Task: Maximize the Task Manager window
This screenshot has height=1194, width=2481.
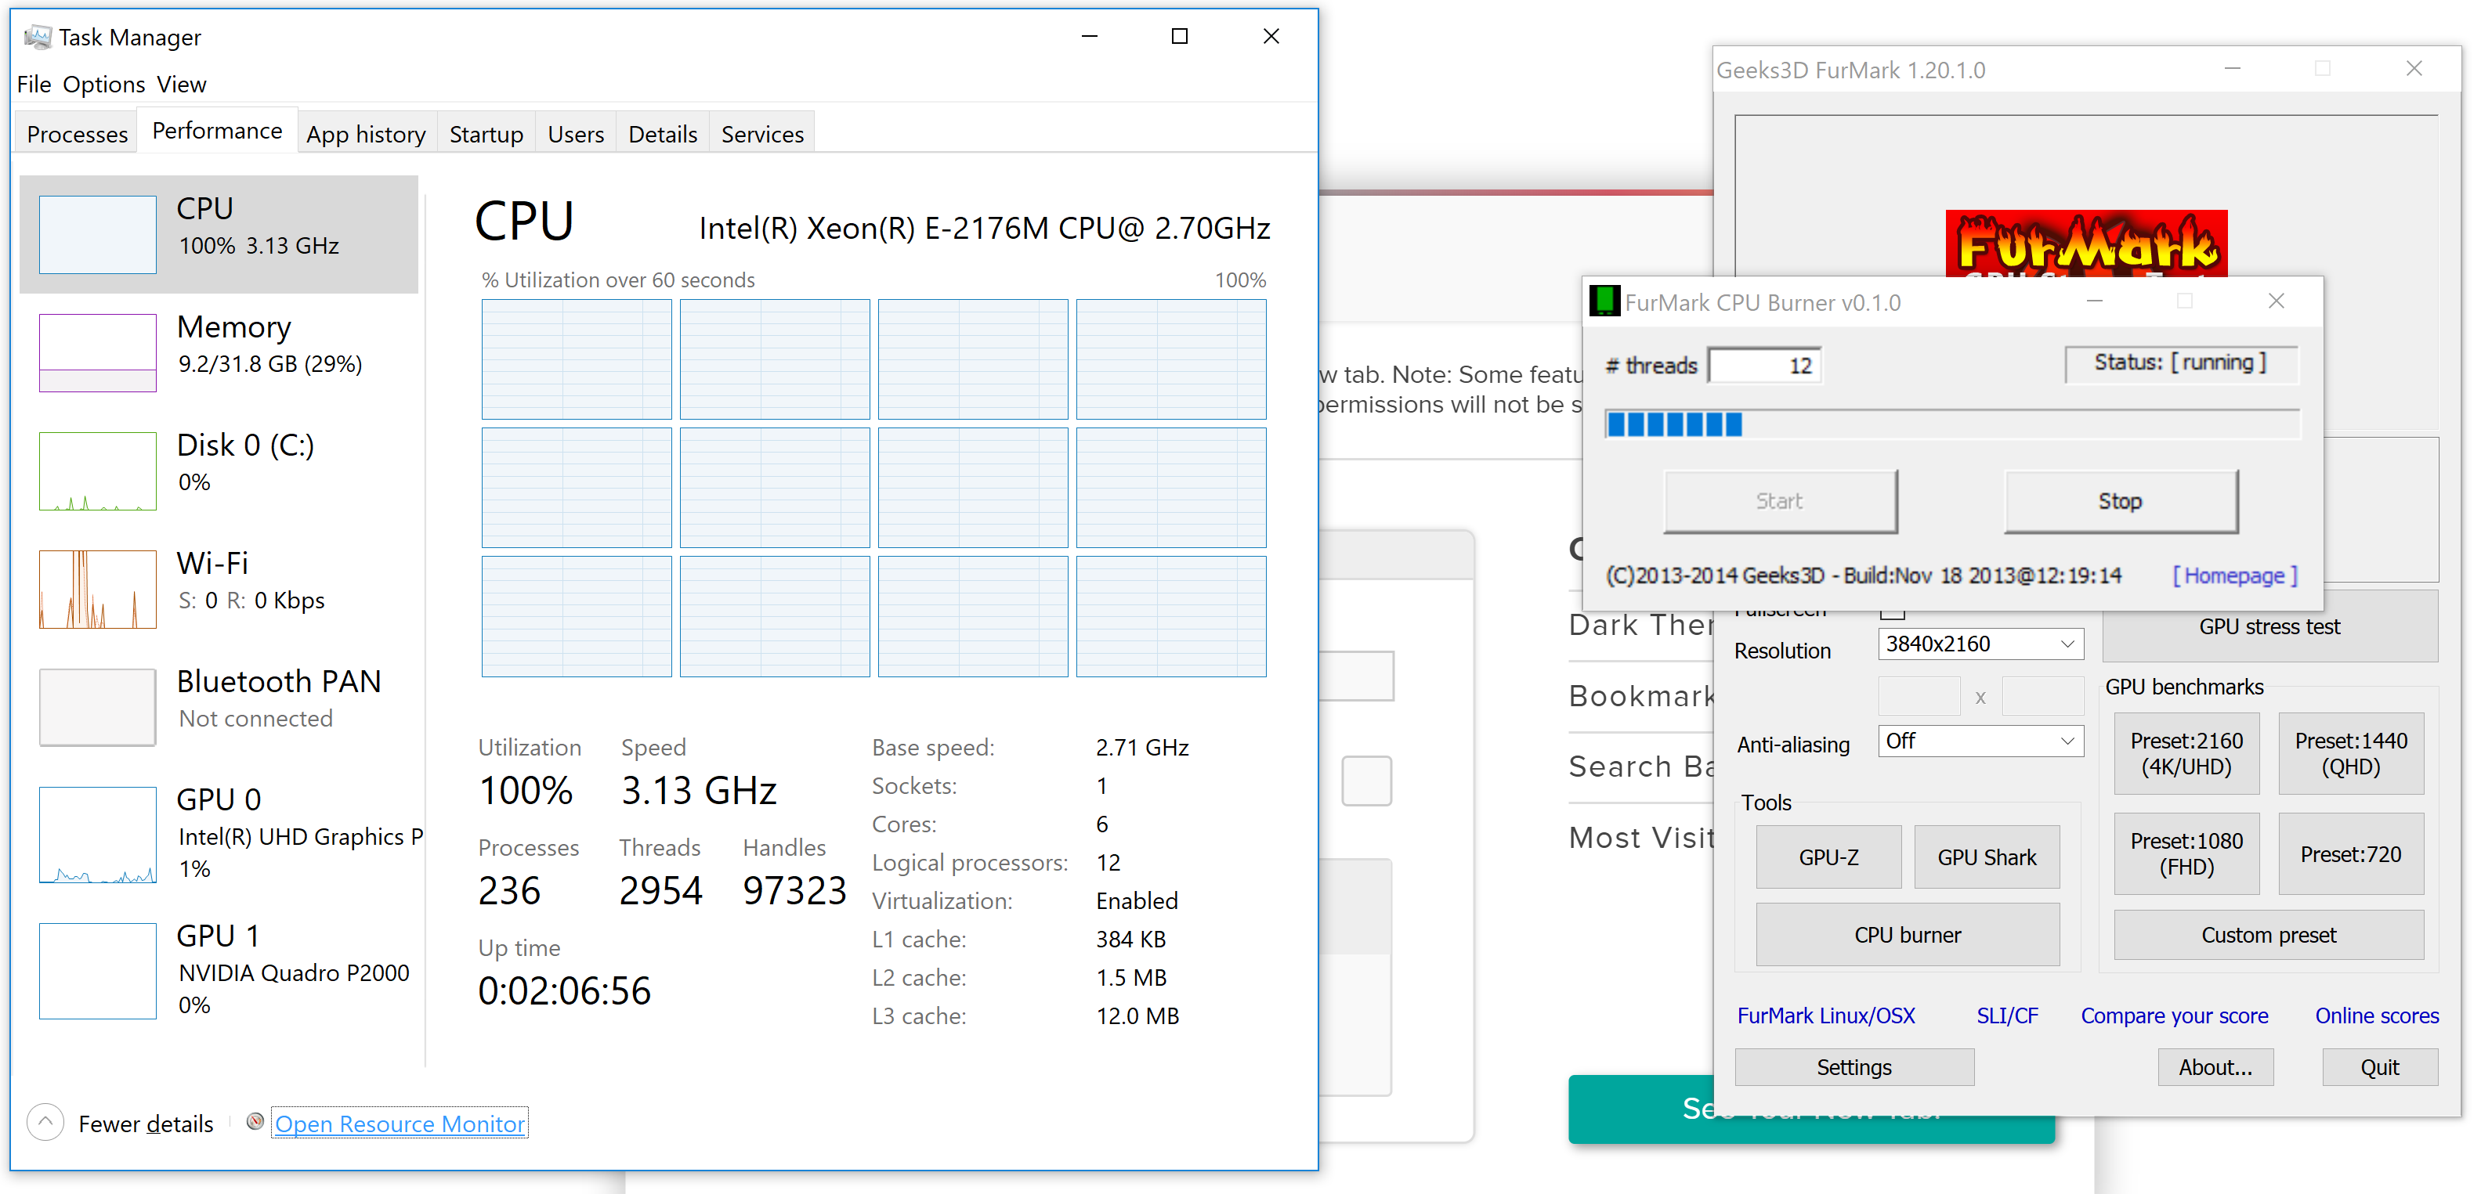Action: coord(1179,37)
